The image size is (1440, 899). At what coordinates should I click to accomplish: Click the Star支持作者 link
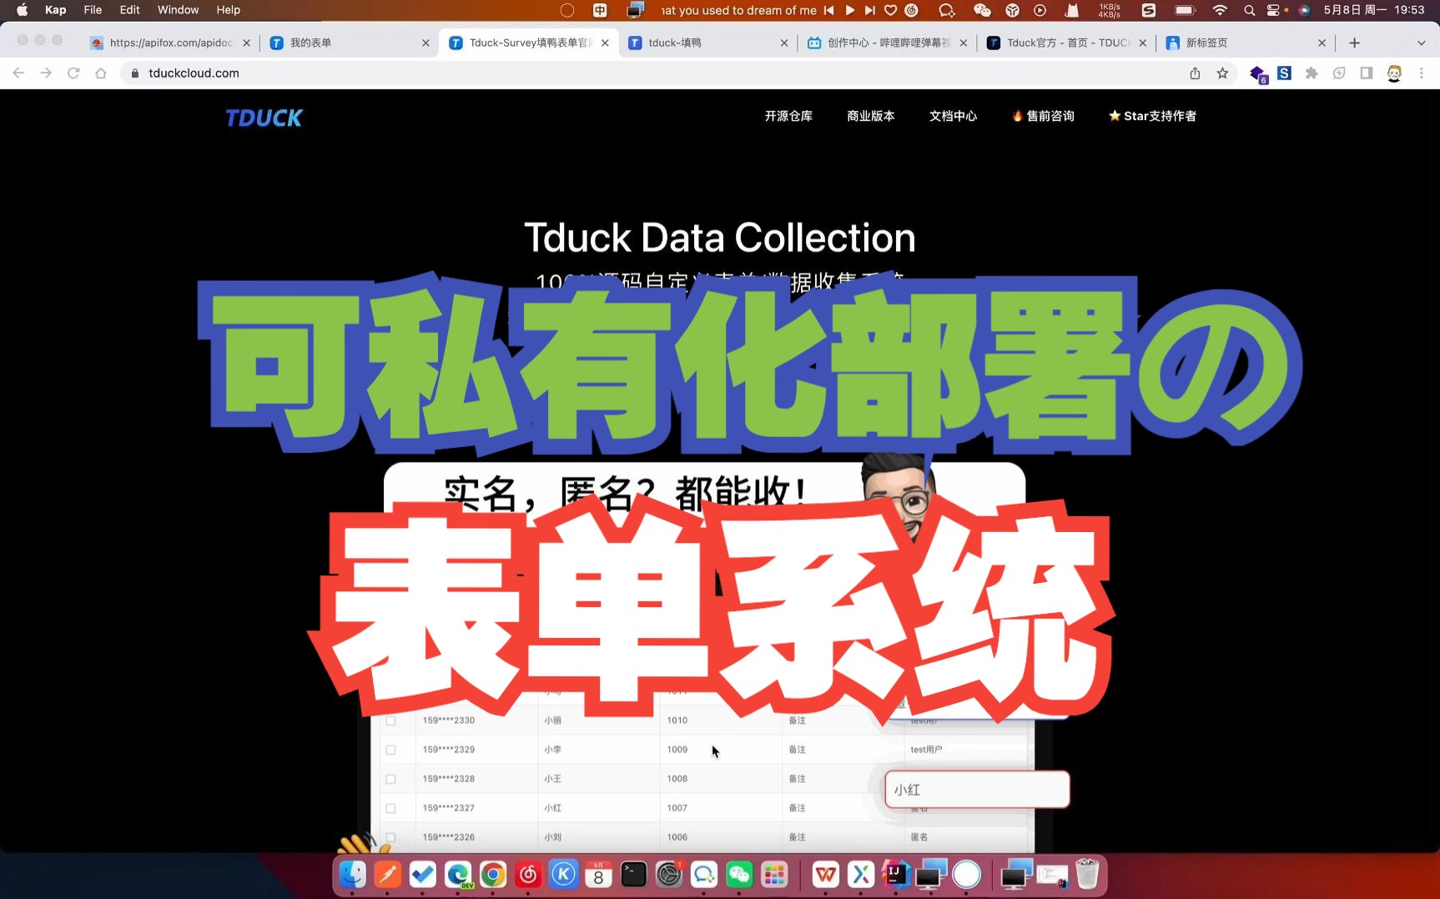(x=1152, y=116)
